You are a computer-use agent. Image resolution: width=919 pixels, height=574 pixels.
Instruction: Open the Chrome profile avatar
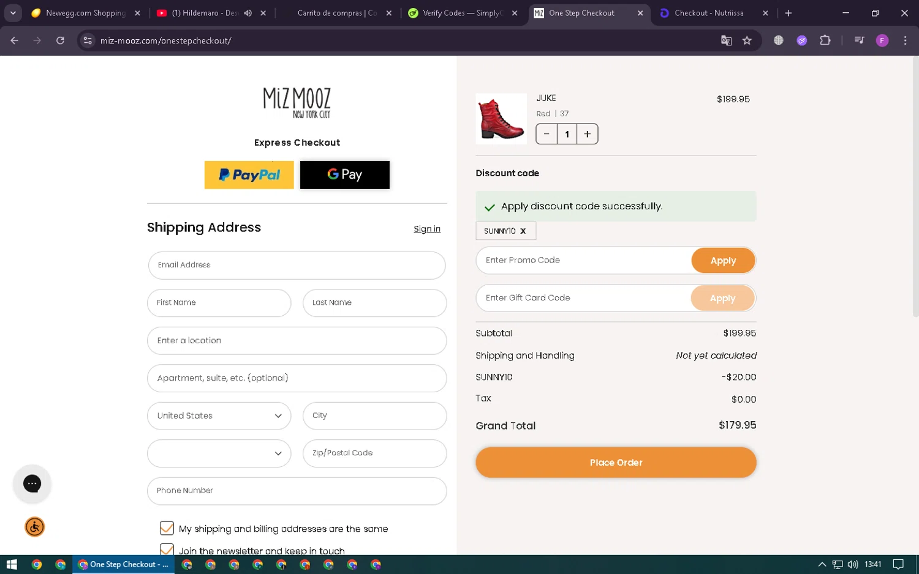(882, 40)
